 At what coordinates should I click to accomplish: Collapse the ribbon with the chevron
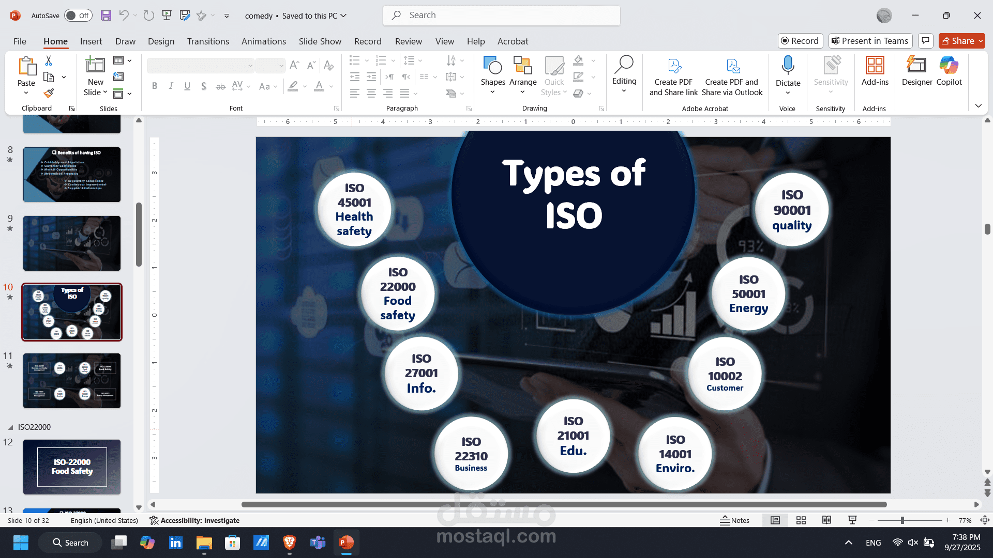pos(979,106)
